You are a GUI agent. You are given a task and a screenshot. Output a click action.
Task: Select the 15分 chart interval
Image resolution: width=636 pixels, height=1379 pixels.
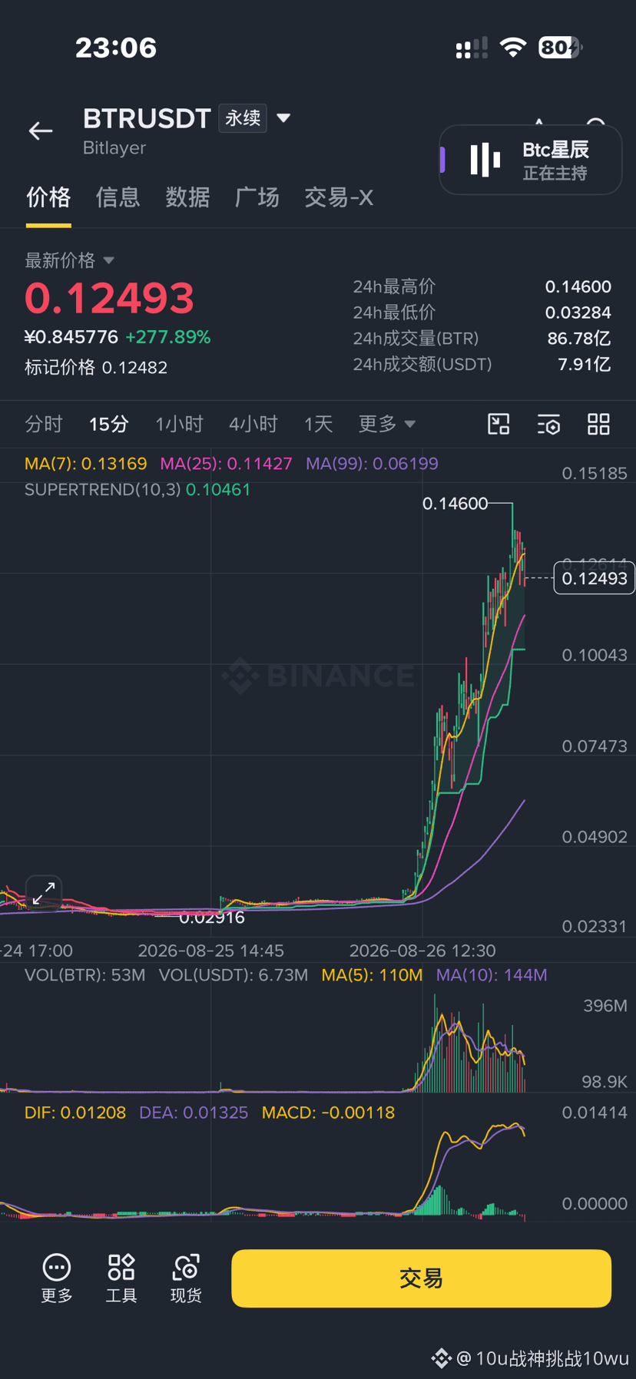108,424
